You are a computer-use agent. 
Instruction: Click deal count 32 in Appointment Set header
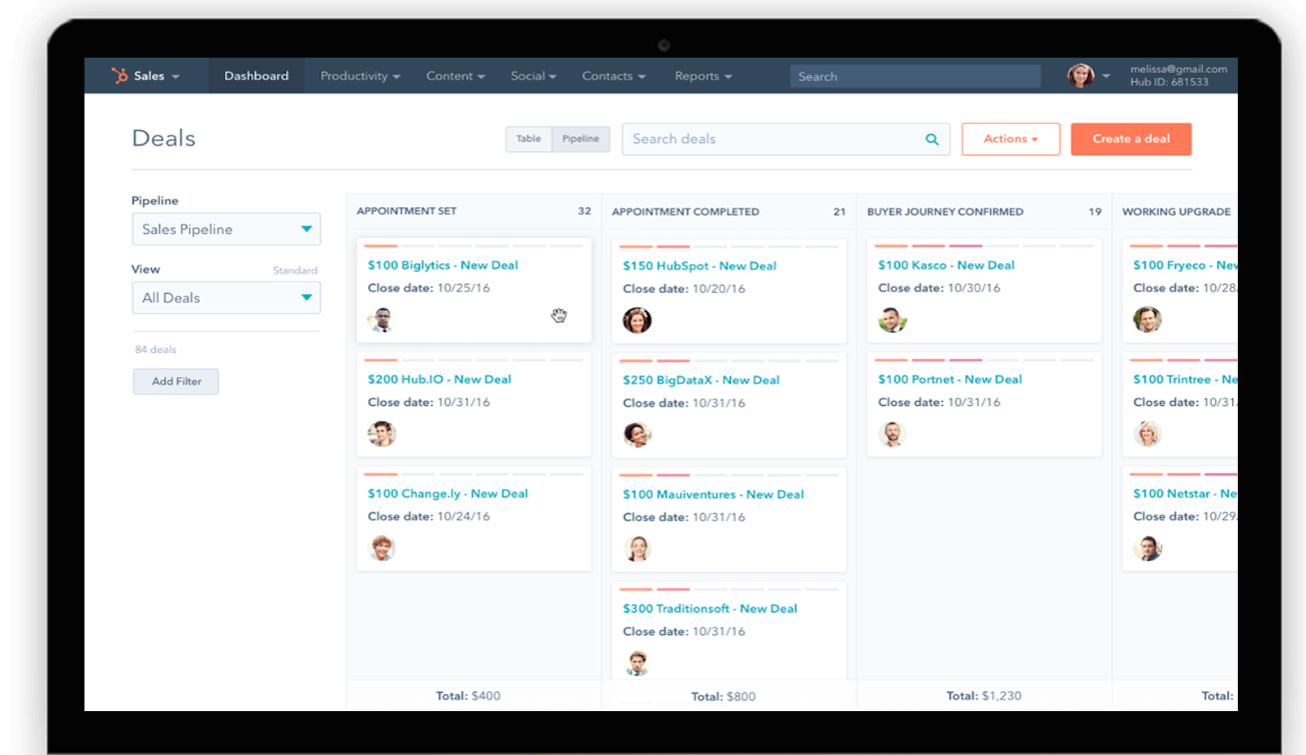584,211
